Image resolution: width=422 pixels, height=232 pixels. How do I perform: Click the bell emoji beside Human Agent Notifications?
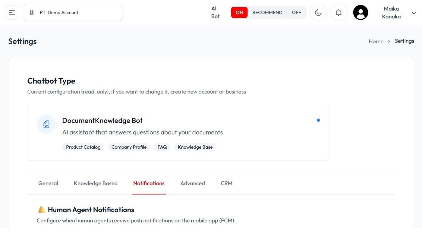(x=41, y=210)
